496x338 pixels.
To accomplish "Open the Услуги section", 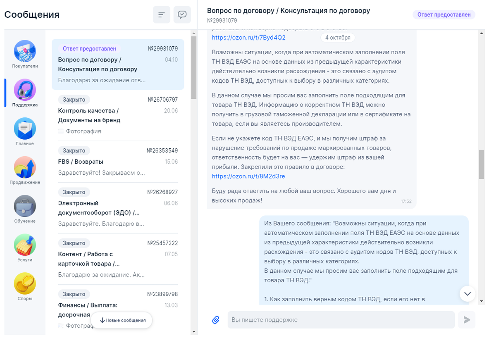I will coord(24,245).
